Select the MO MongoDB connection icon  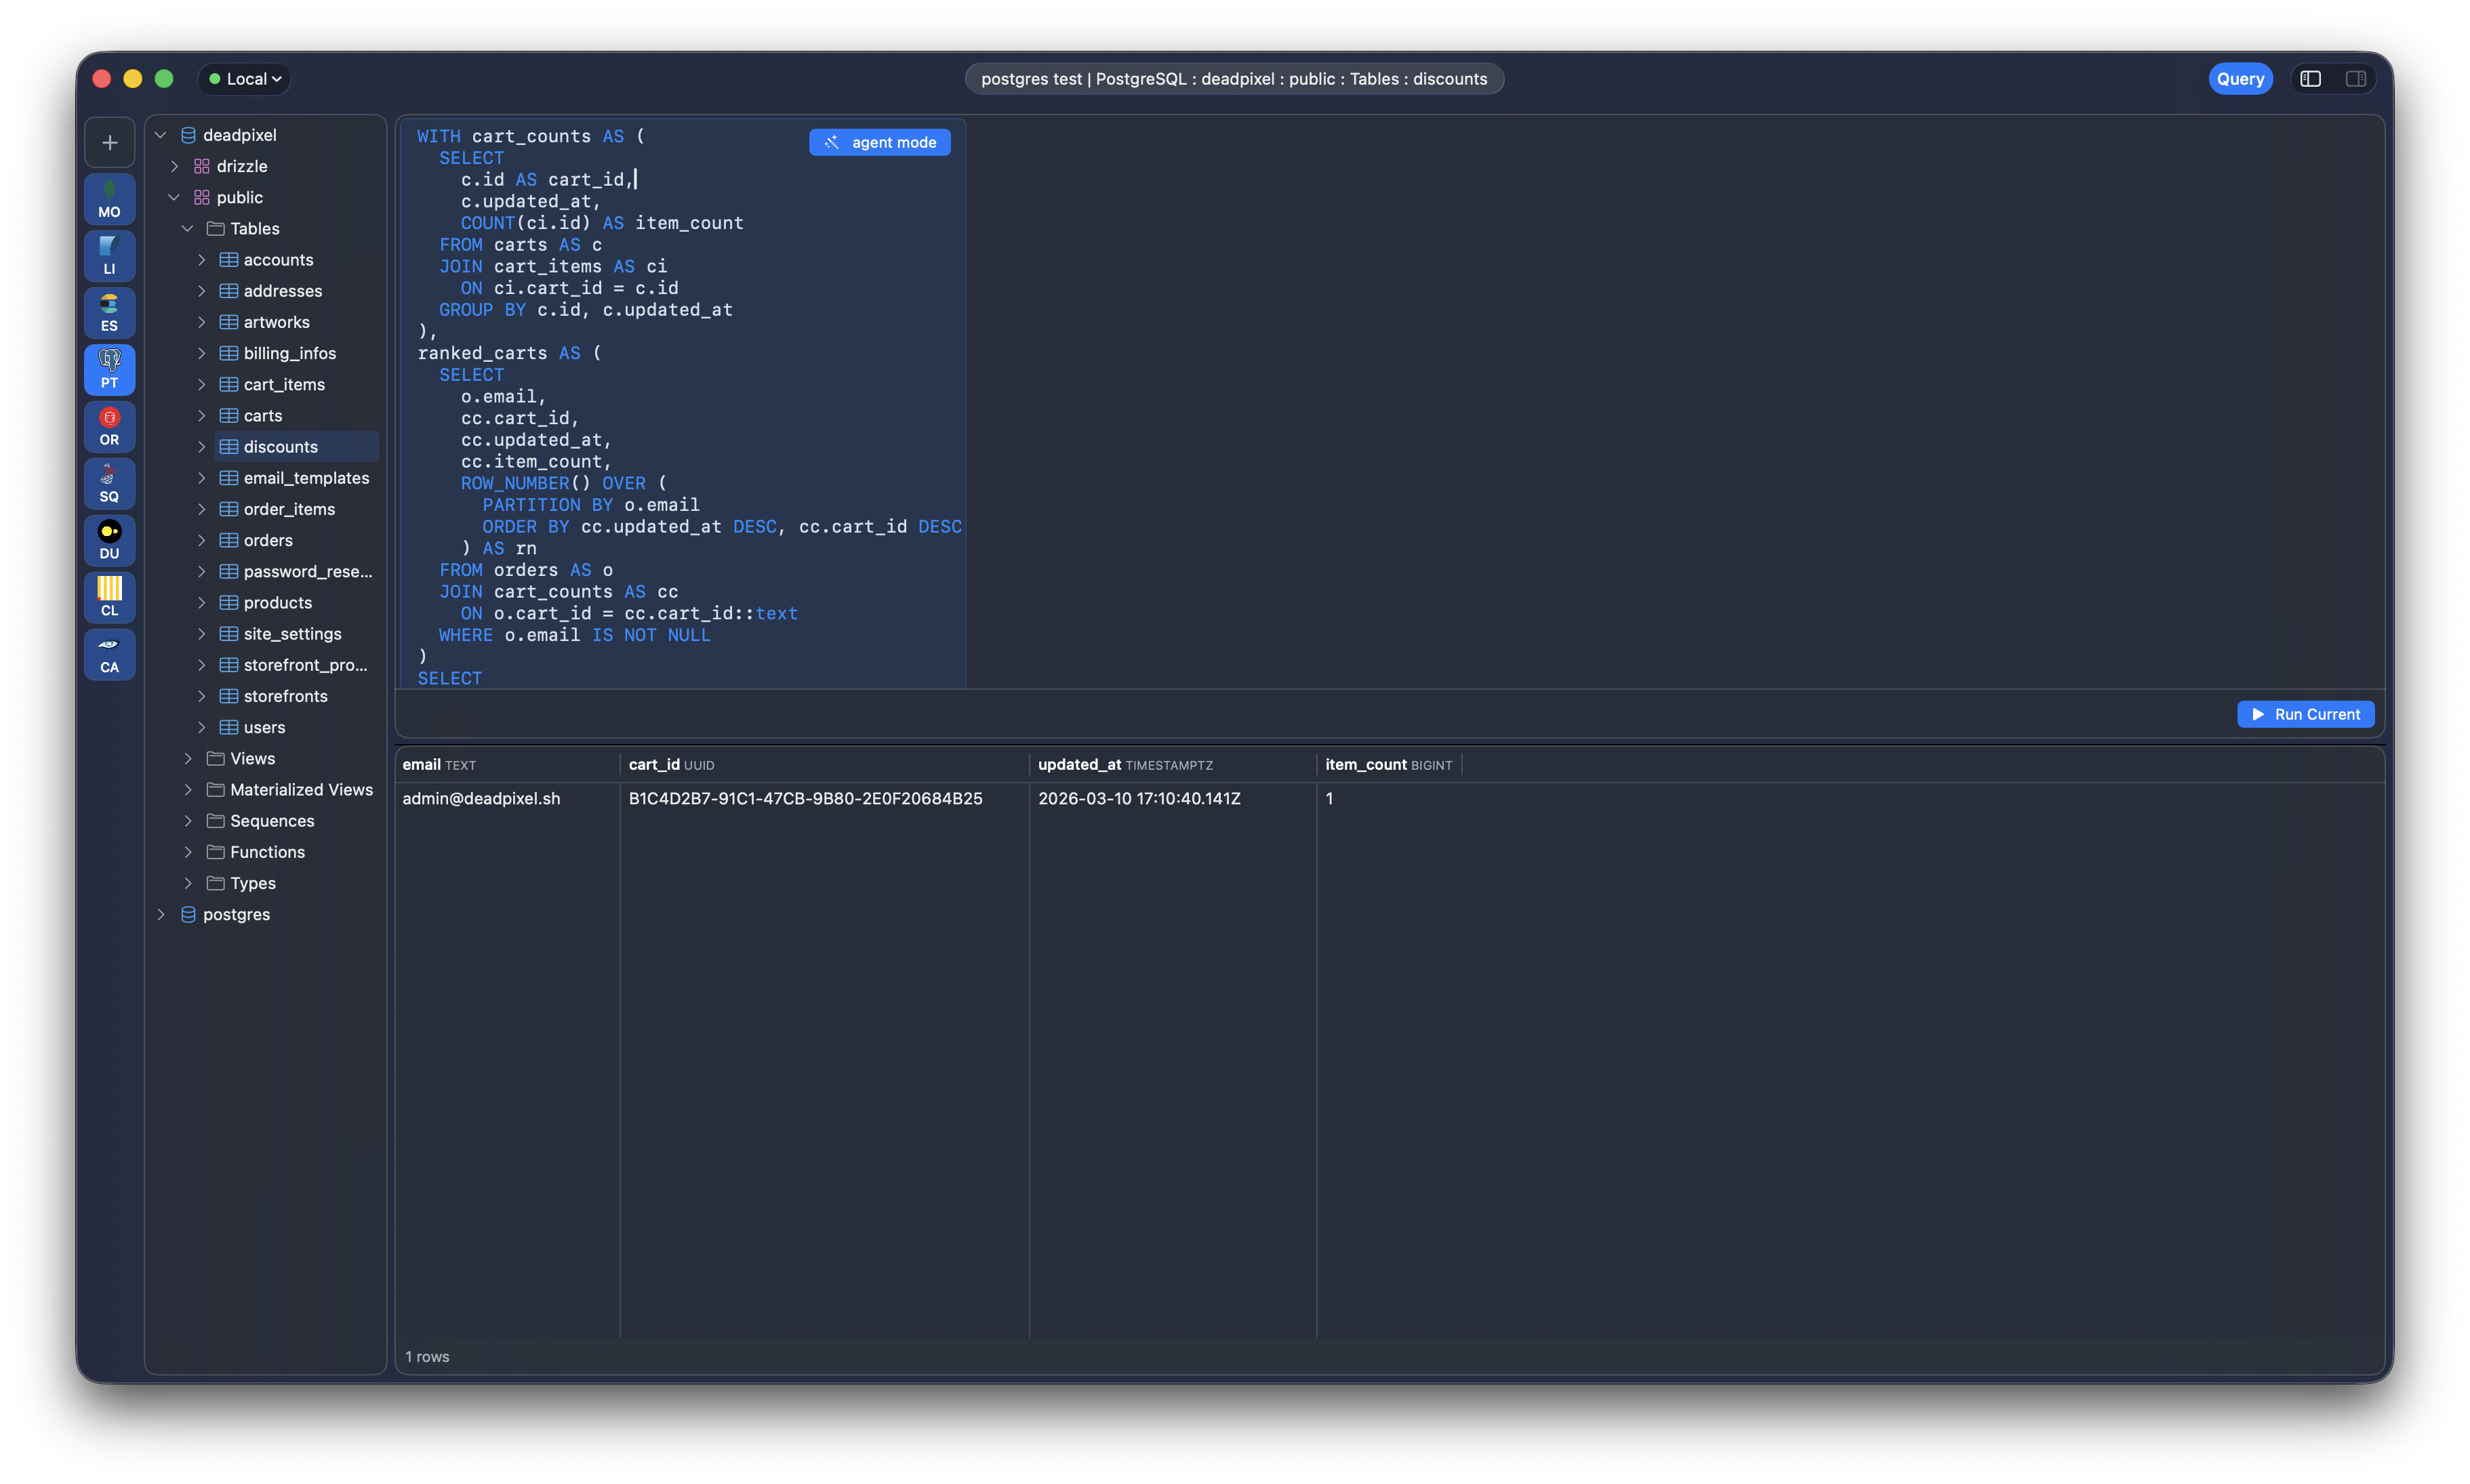click(x=110, y=199)
